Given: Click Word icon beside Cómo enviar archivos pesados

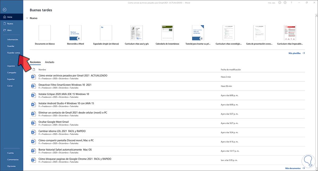Looking at the screenshot, I should pos(33,77).
